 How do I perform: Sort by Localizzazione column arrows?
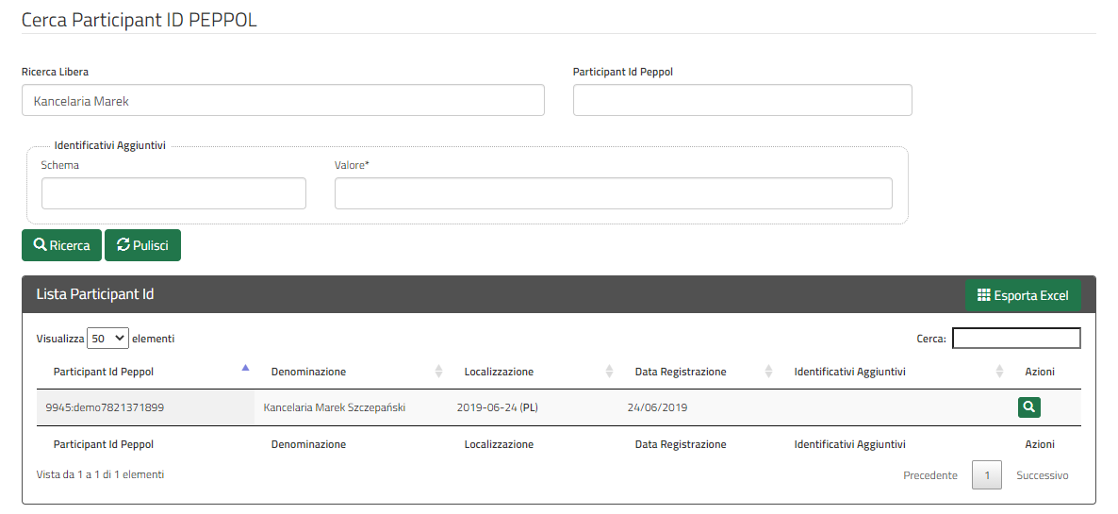point(610,371)
